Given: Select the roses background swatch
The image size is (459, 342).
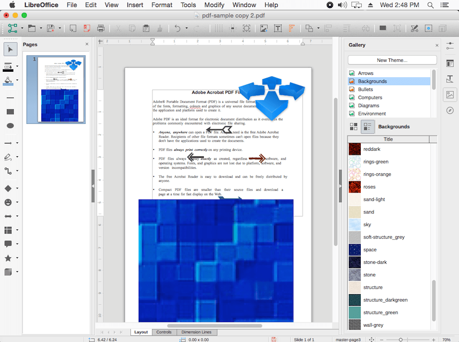Looking at the screenshot, I should [354, 187].
